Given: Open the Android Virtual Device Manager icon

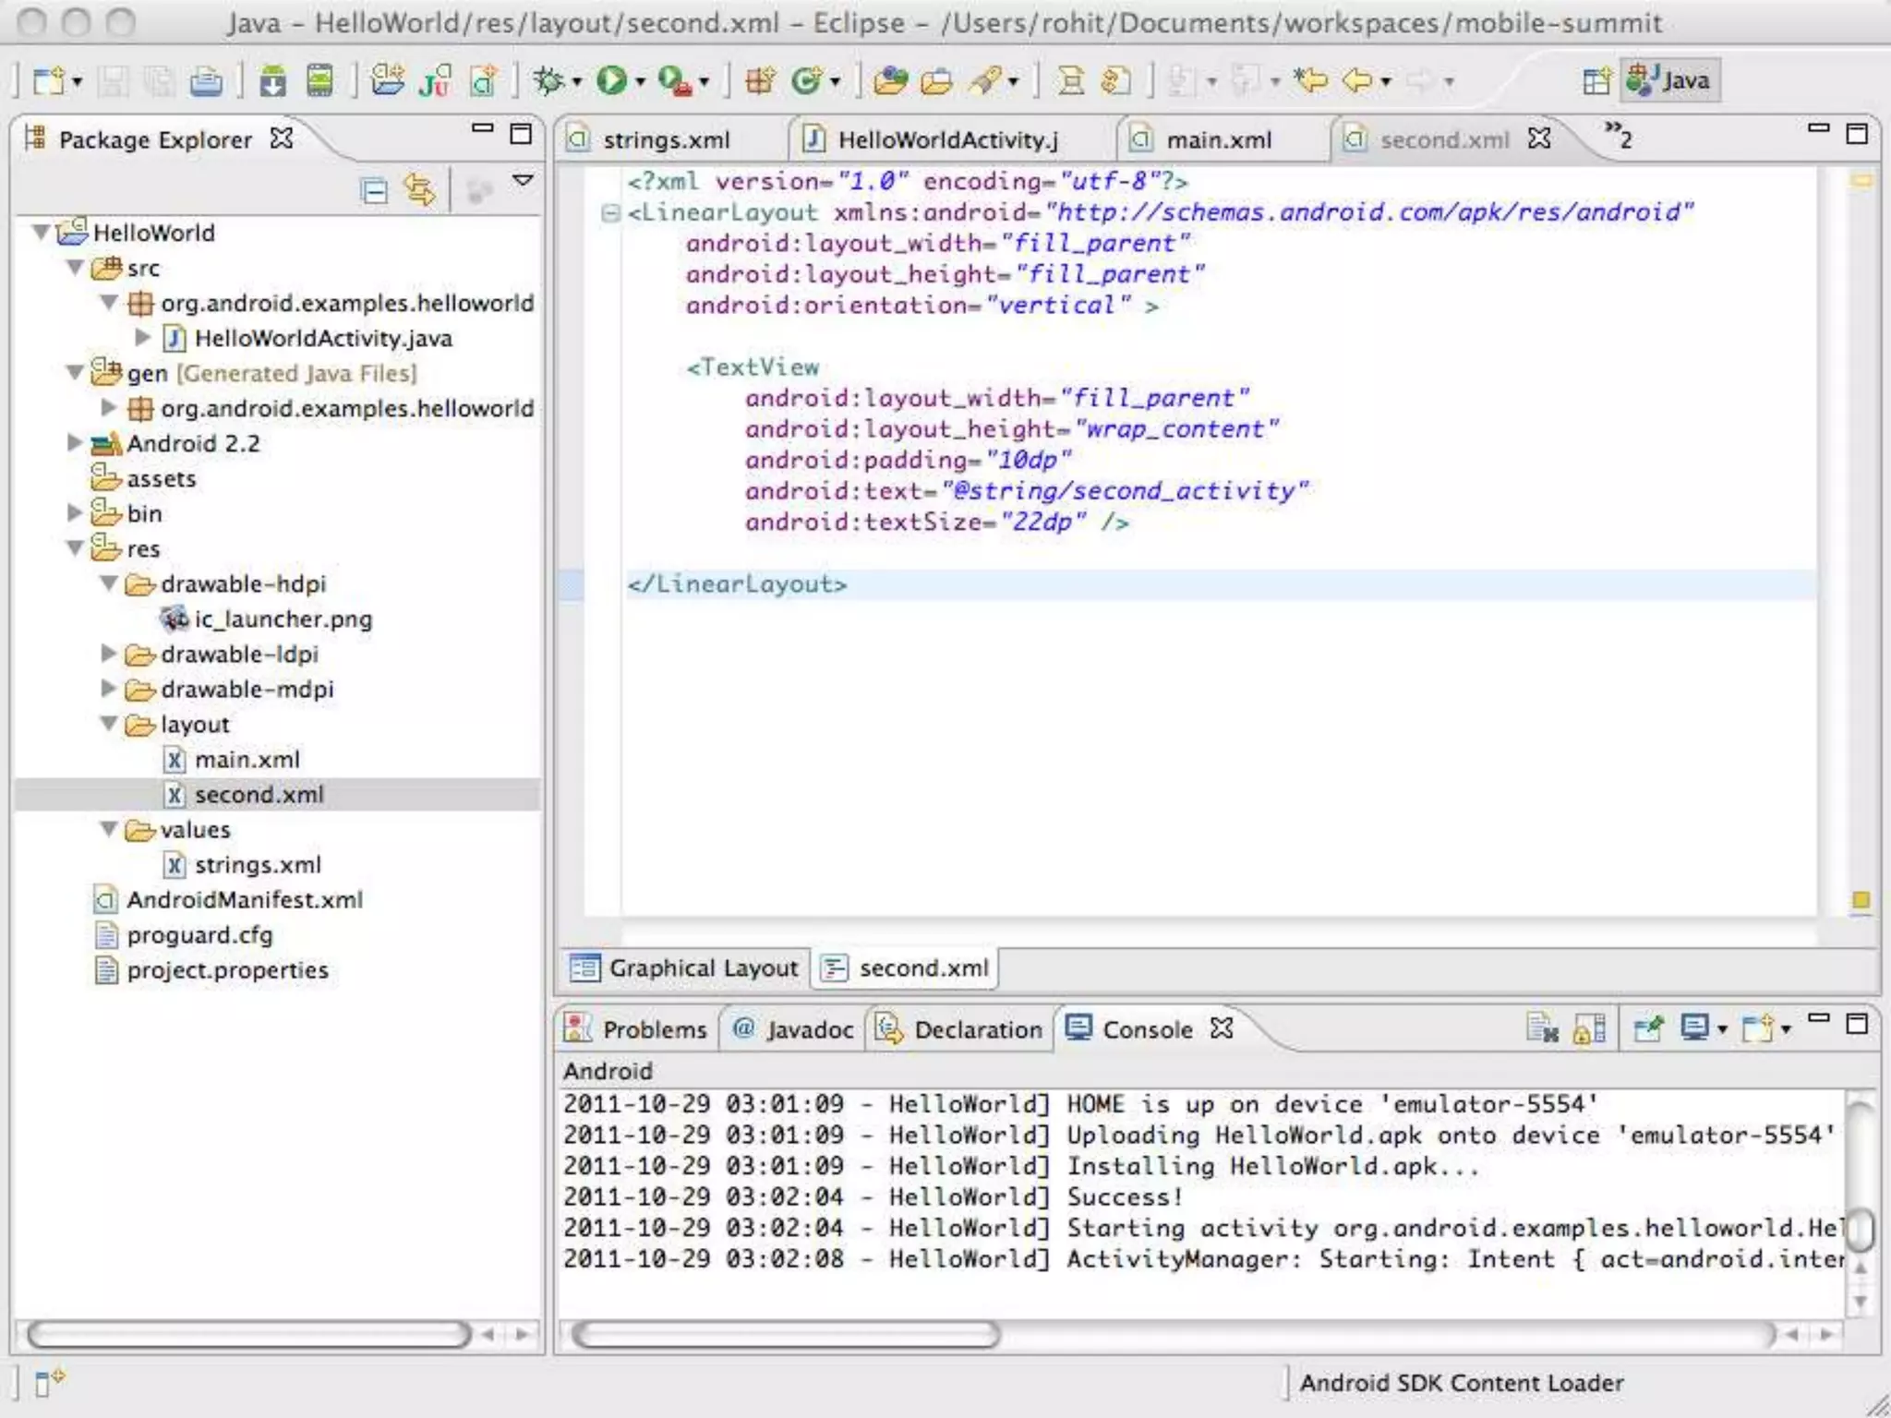Looking at the screenshot, I should tap(320, 81).
